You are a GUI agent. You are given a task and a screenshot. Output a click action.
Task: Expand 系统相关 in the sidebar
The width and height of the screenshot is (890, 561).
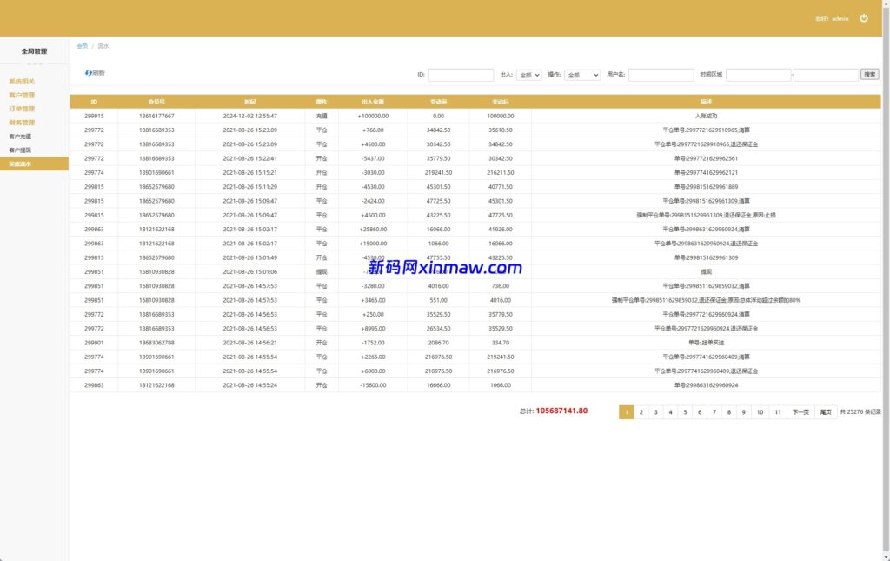point(22,82)
